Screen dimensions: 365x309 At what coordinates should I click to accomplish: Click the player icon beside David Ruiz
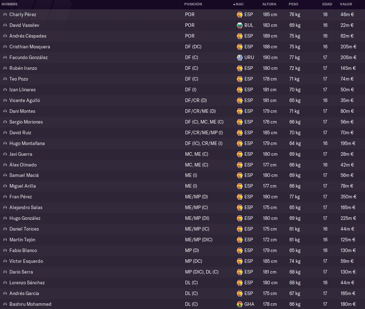pos(5,132)
